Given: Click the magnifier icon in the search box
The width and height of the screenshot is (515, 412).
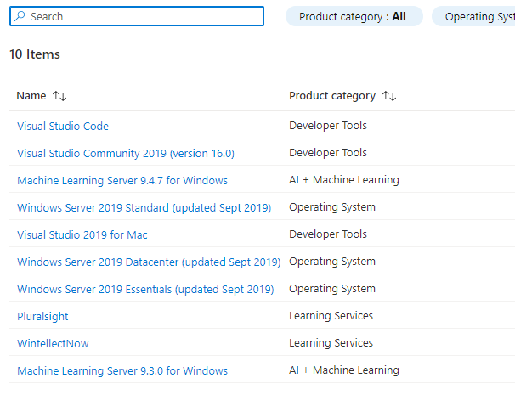Looking at the screenshot, I should (20, 16).
